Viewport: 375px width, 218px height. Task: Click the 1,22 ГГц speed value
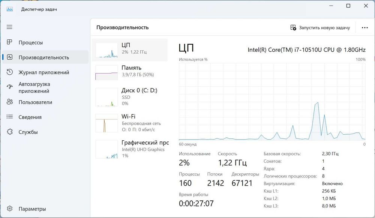232,163
